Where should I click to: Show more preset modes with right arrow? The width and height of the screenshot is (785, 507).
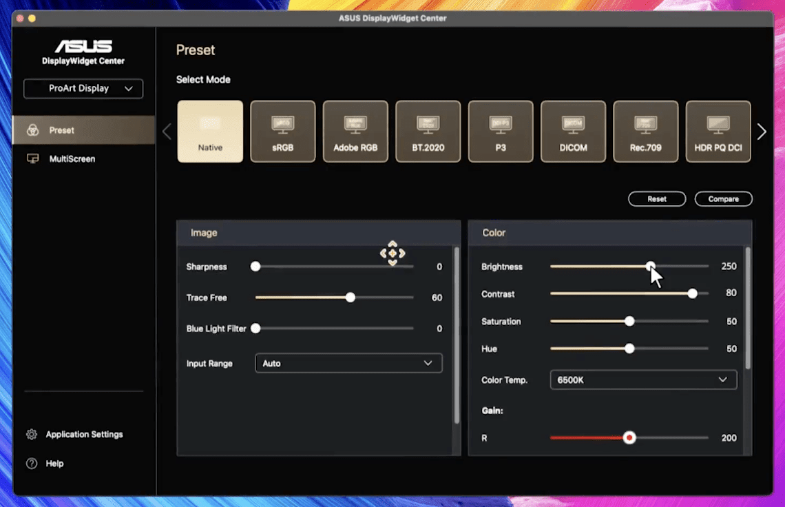762,132
